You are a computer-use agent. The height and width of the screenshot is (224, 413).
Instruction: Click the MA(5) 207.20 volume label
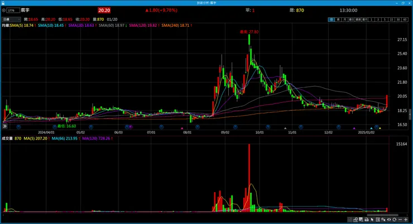pyautogui.click(x=36, y=139)
